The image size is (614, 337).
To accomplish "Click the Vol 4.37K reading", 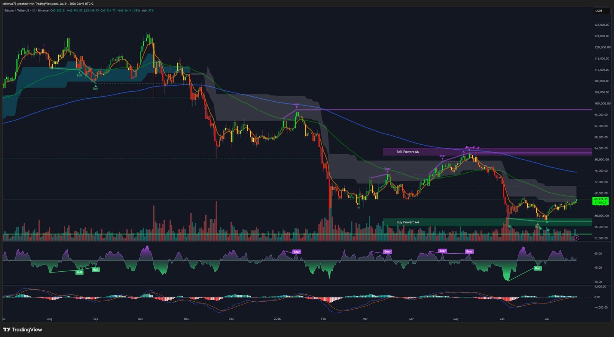I will pyautogui.click(x=148, y=10).
